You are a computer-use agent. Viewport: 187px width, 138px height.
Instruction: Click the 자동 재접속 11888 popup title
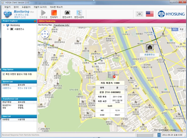point(110,83)
